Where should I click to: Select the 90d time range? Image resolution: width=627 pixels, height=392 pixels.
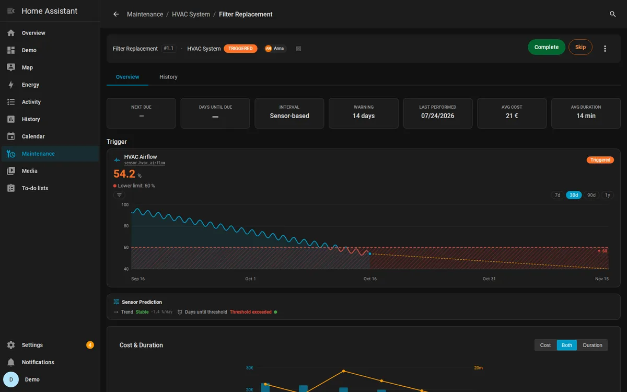click(591, 195)
